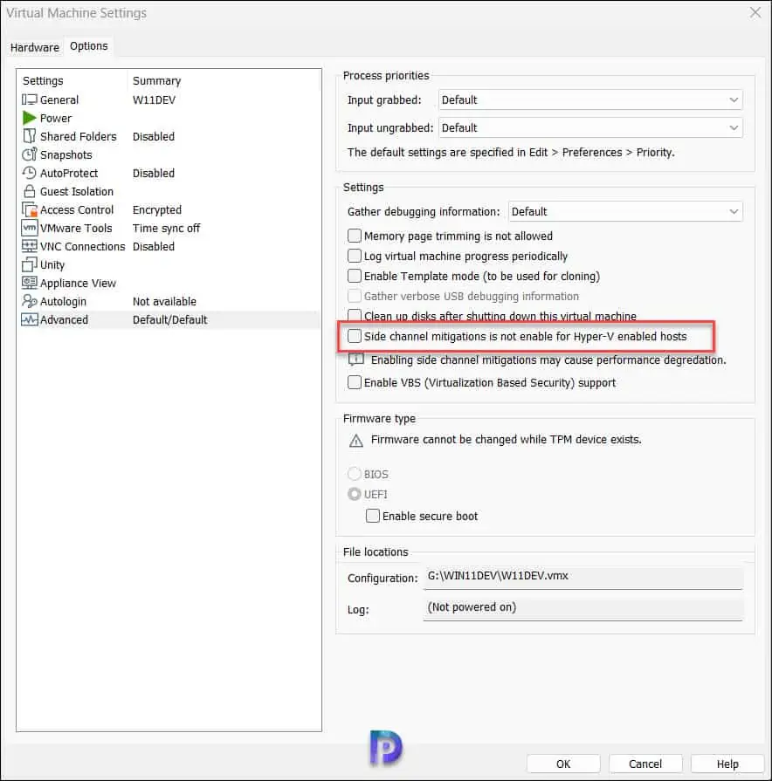Open the Input grabbed dropdown
772x781 pixels.
590,99
